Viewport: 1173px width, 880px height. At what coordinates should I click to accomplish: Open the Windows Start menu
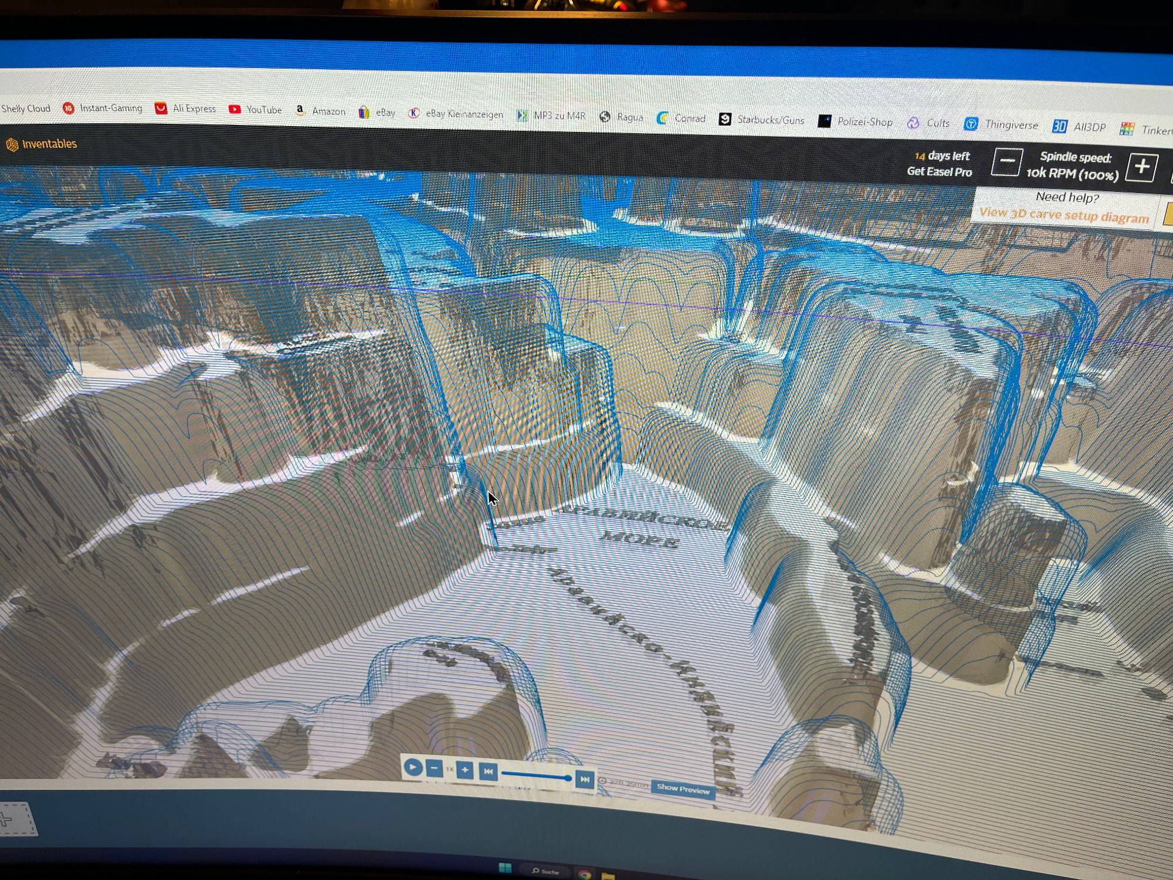[x=504, y=868]
